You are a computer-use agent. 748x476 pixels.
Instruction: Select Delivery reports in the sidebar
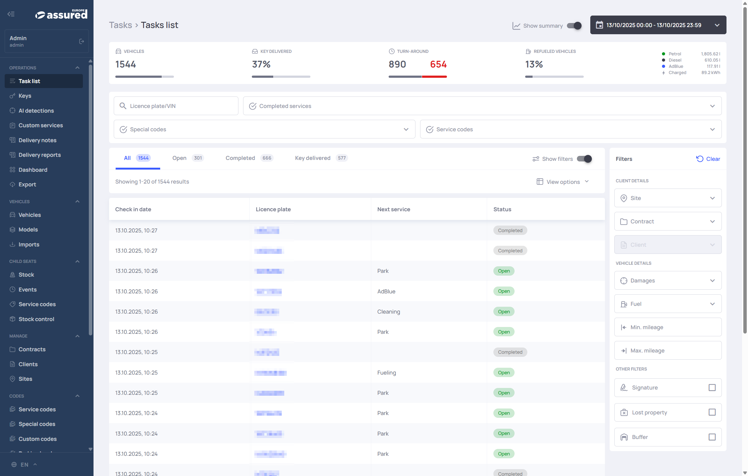pos(40,155)
